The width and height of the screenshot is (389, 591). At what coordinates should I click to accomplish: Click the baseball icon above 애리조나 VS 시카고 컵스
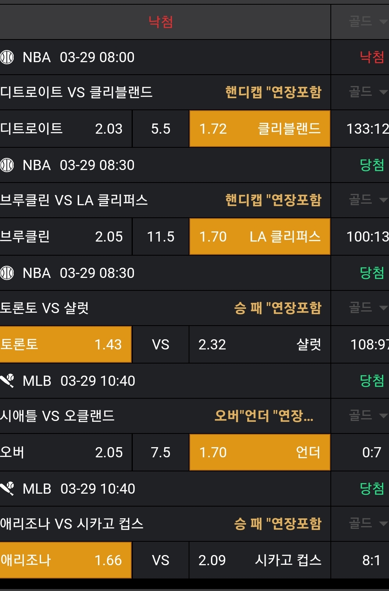click(7, 488)
